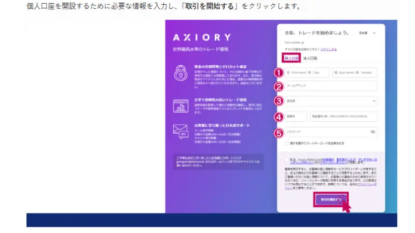Focus the Last name input field

tap(355, 72)
